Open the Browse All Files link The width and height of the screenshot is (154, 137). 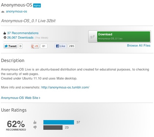point(139,46)
